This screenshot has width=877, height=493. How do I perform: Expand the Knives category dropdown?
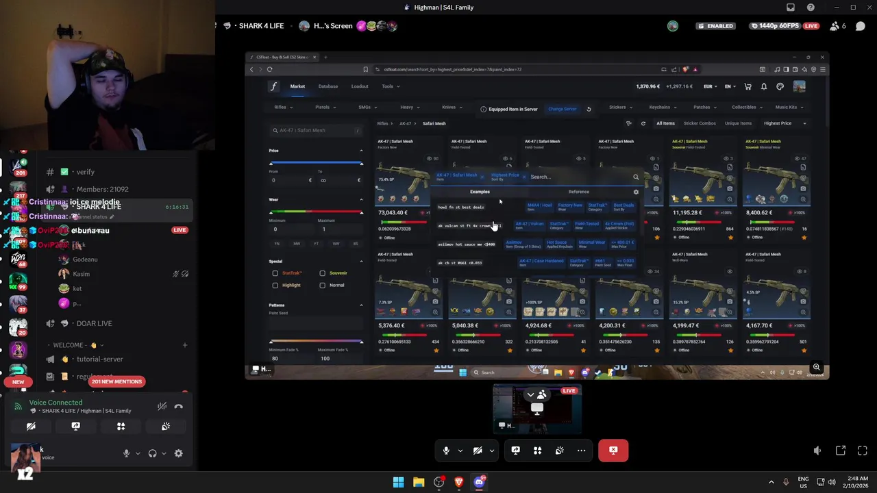(452, 108)
